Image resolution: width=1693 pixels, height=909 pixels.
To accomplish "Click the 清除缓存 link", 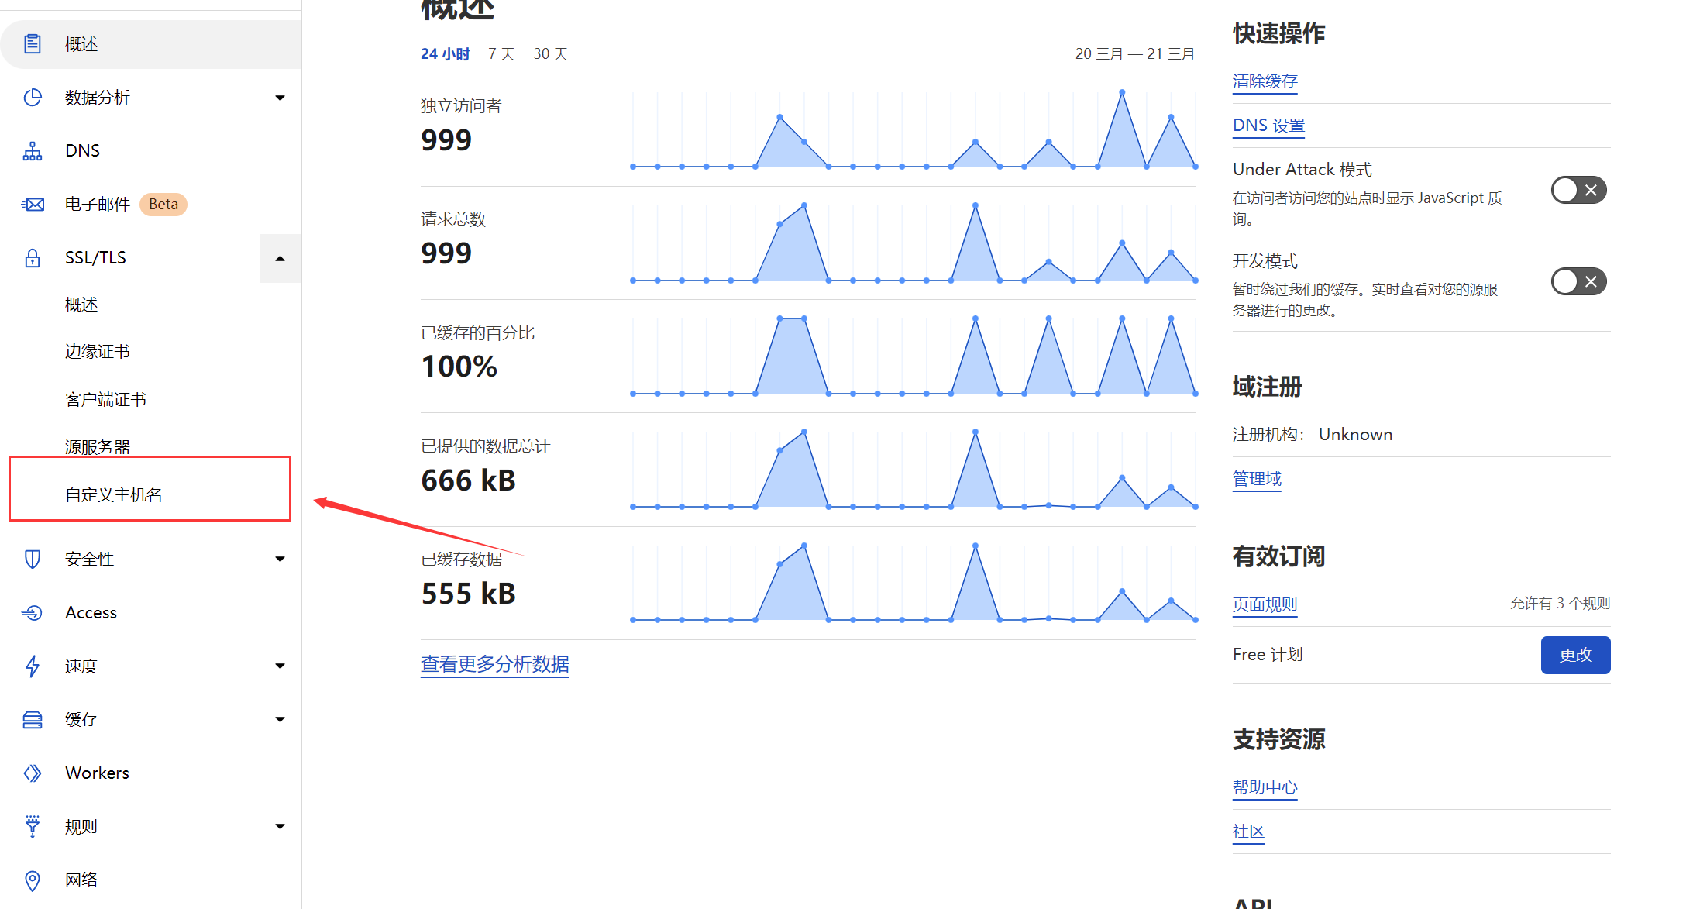I will click(x=1265, y=81).
